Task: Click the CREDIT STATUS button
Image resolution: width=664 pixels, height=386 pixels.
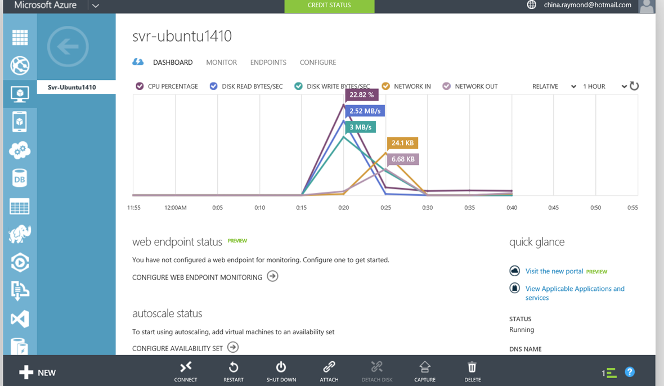Action: point(329,6)
